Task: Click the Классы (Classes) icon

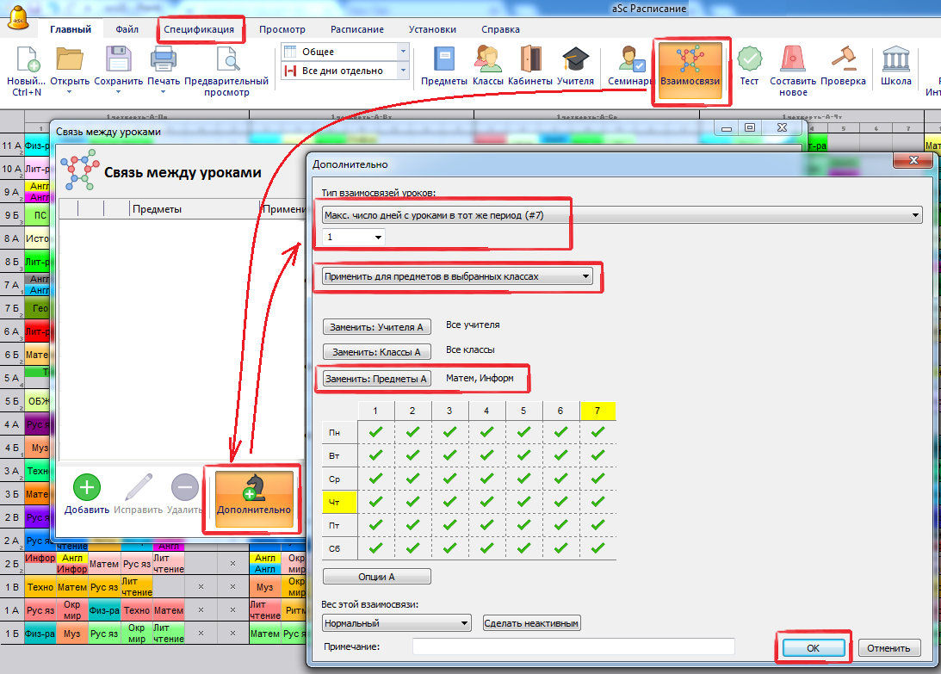Action: pyautogui.click(x=487, y=66)
